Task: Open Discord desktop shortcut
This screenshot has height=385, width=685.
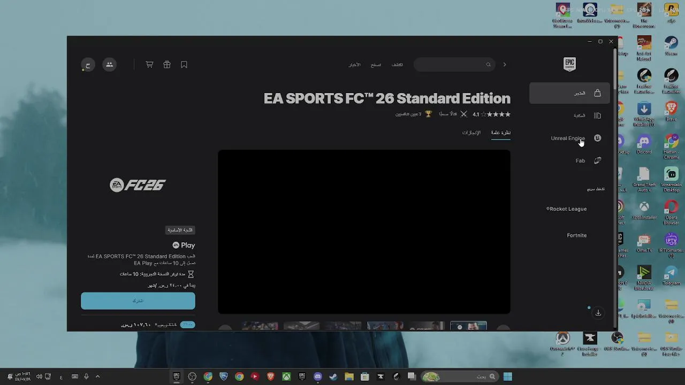Action: [644, 144]
